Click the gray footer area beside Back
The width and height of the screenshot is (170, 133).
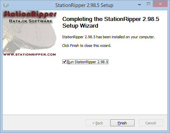(x=44, y=123)
